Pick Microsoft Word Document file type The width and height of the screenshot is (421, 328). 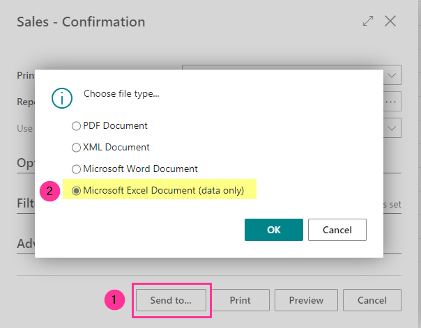(x=77, y=169)
